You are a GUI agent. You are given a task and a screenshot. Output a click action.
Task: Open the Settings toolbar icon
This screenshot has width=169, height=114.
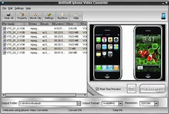[49, 16]
